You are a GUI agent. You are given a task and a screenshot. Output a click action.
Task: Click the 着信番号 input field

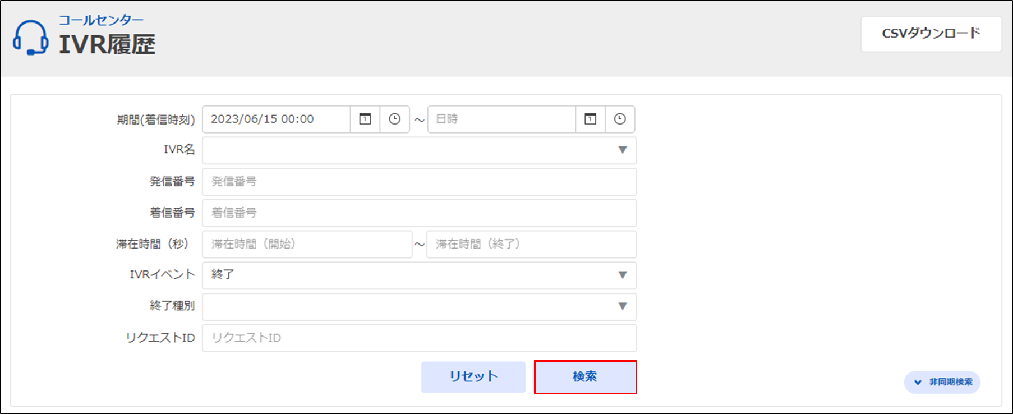[x=419, y=213]
